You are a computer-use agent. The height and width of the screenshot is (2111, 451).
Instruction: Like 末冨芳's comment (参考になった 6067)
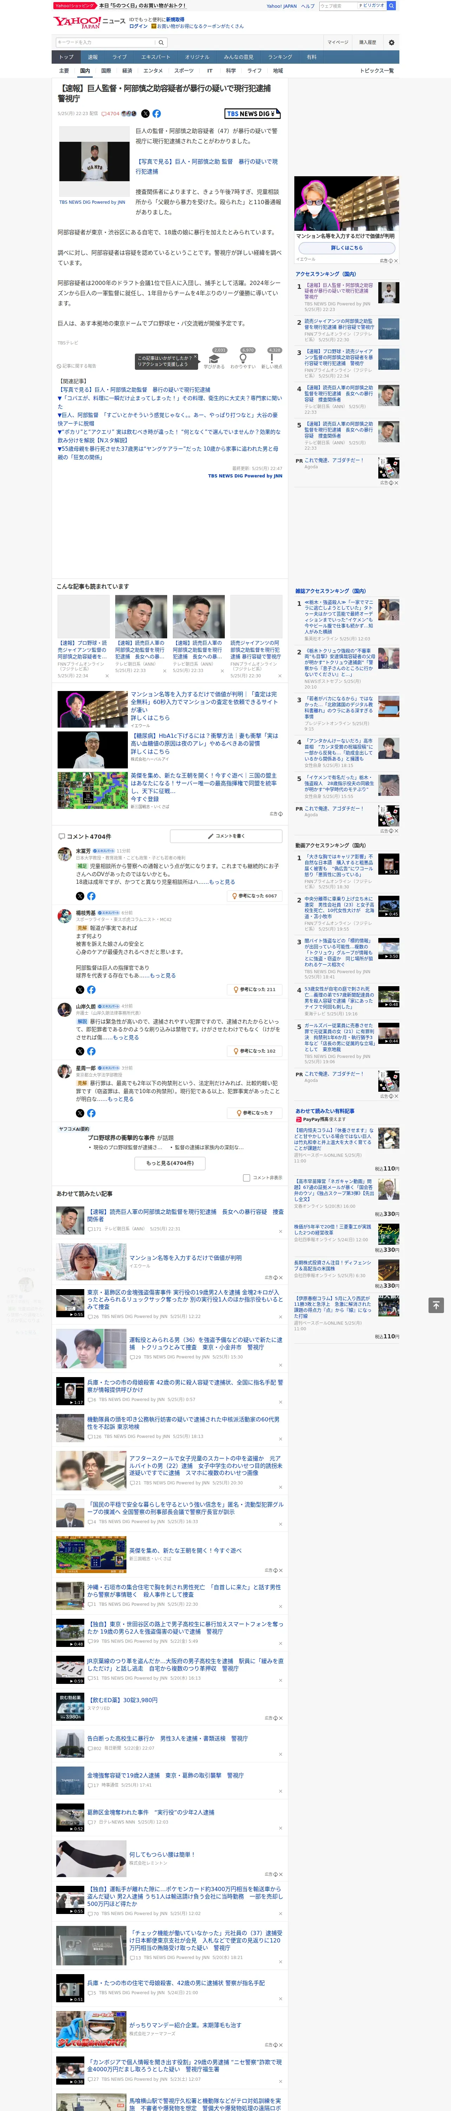[x=255, y=896]
